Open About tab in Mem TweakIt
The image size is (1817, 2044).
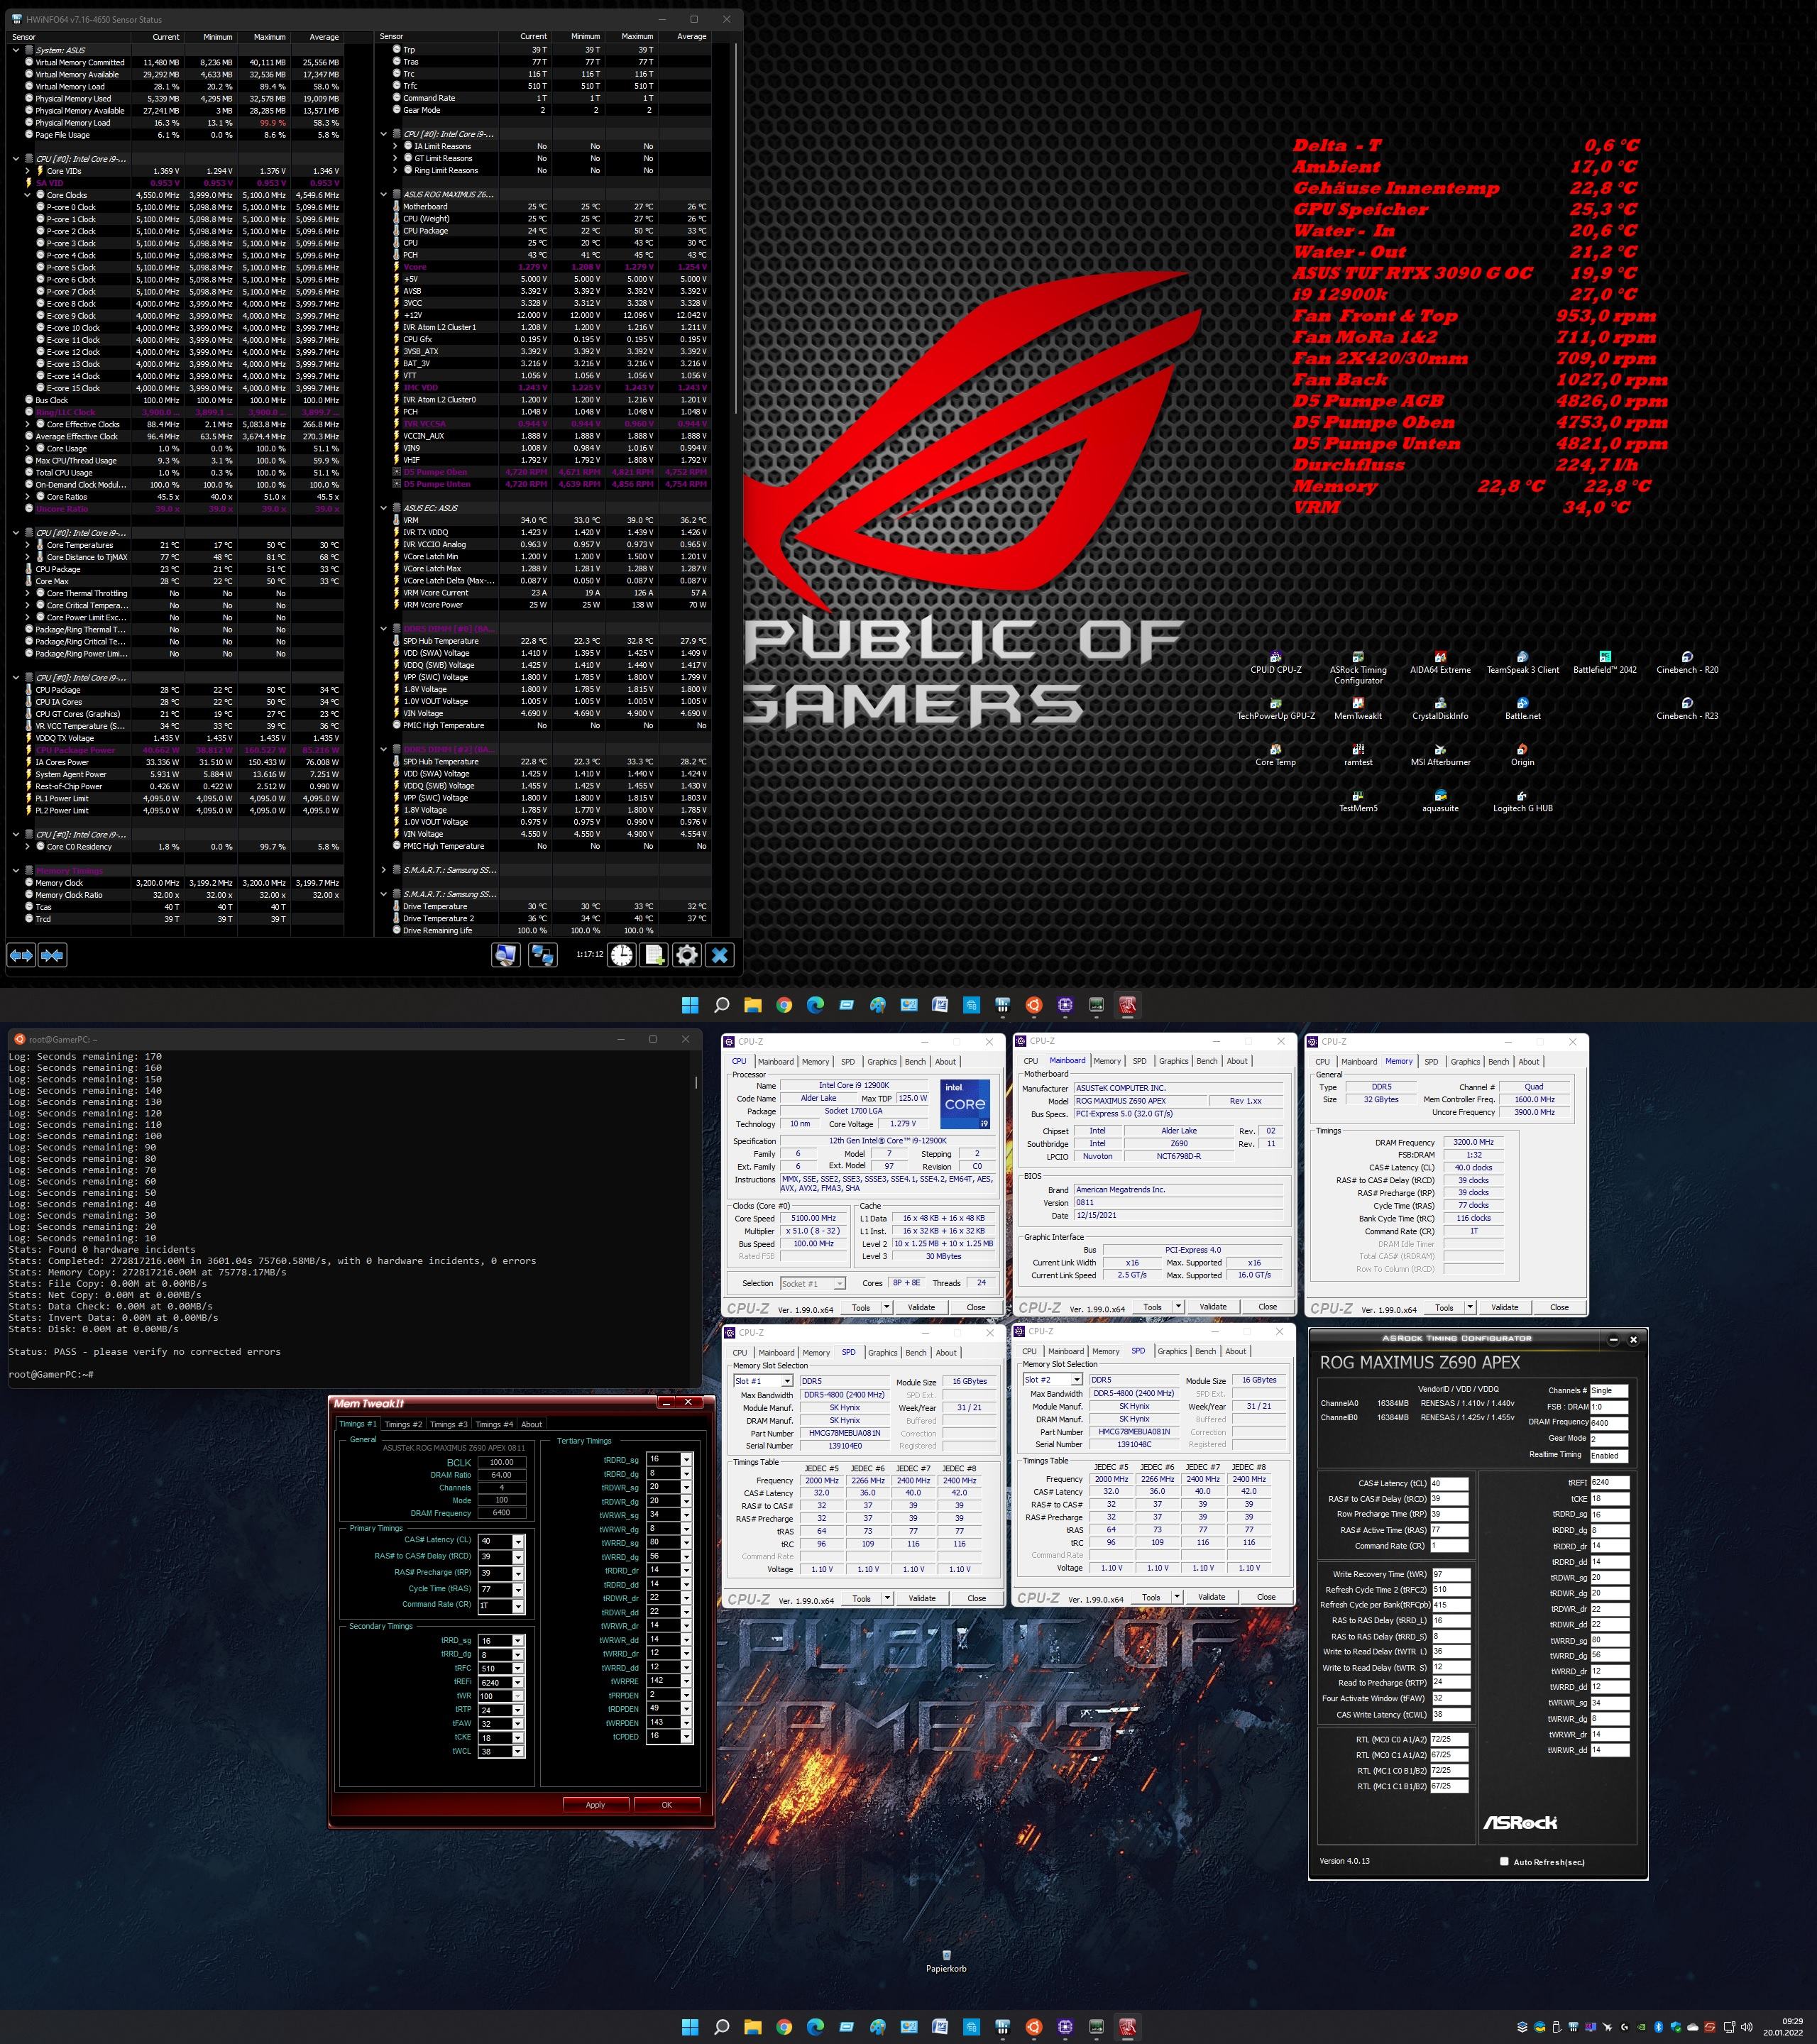click(532, 1424)
